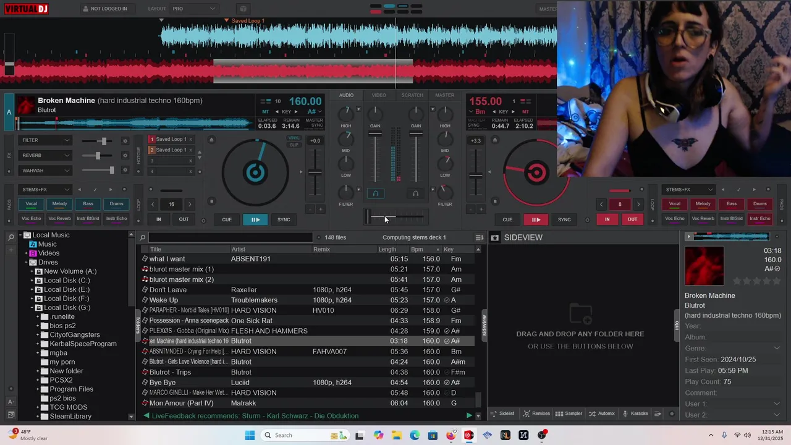Toggle SLIP mode on deck A
The height and width of the screenshot is (445, 791).
pos(294,145)
